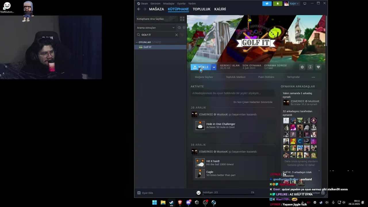Open the Oyunlar menu
Image resolution: width=368 pixels, height=207 pixels.
pos(181,3)
